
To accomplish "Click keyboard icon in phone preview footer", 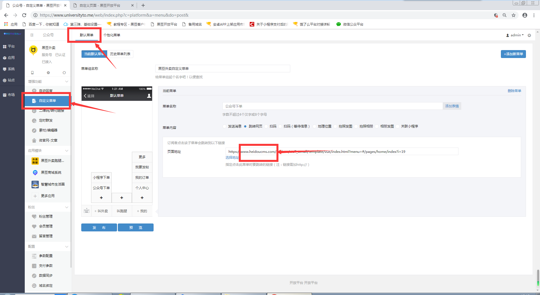I will point(87,211).
